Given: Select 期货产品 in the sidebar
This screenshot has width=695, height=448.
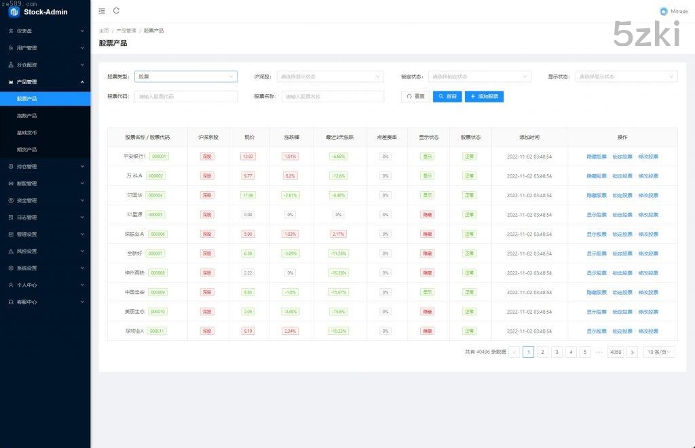Looking at the screenshot, I should tap(27, 150).
